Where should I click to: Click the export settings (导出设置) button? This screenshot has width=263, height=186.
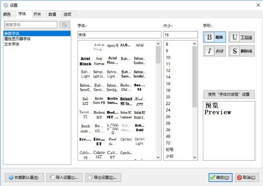tap(103, 178)
